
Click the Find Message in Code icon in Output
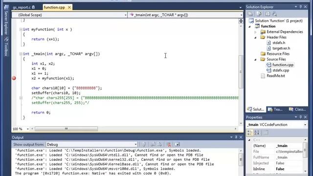pyautogui.click(x=144, y=144)
